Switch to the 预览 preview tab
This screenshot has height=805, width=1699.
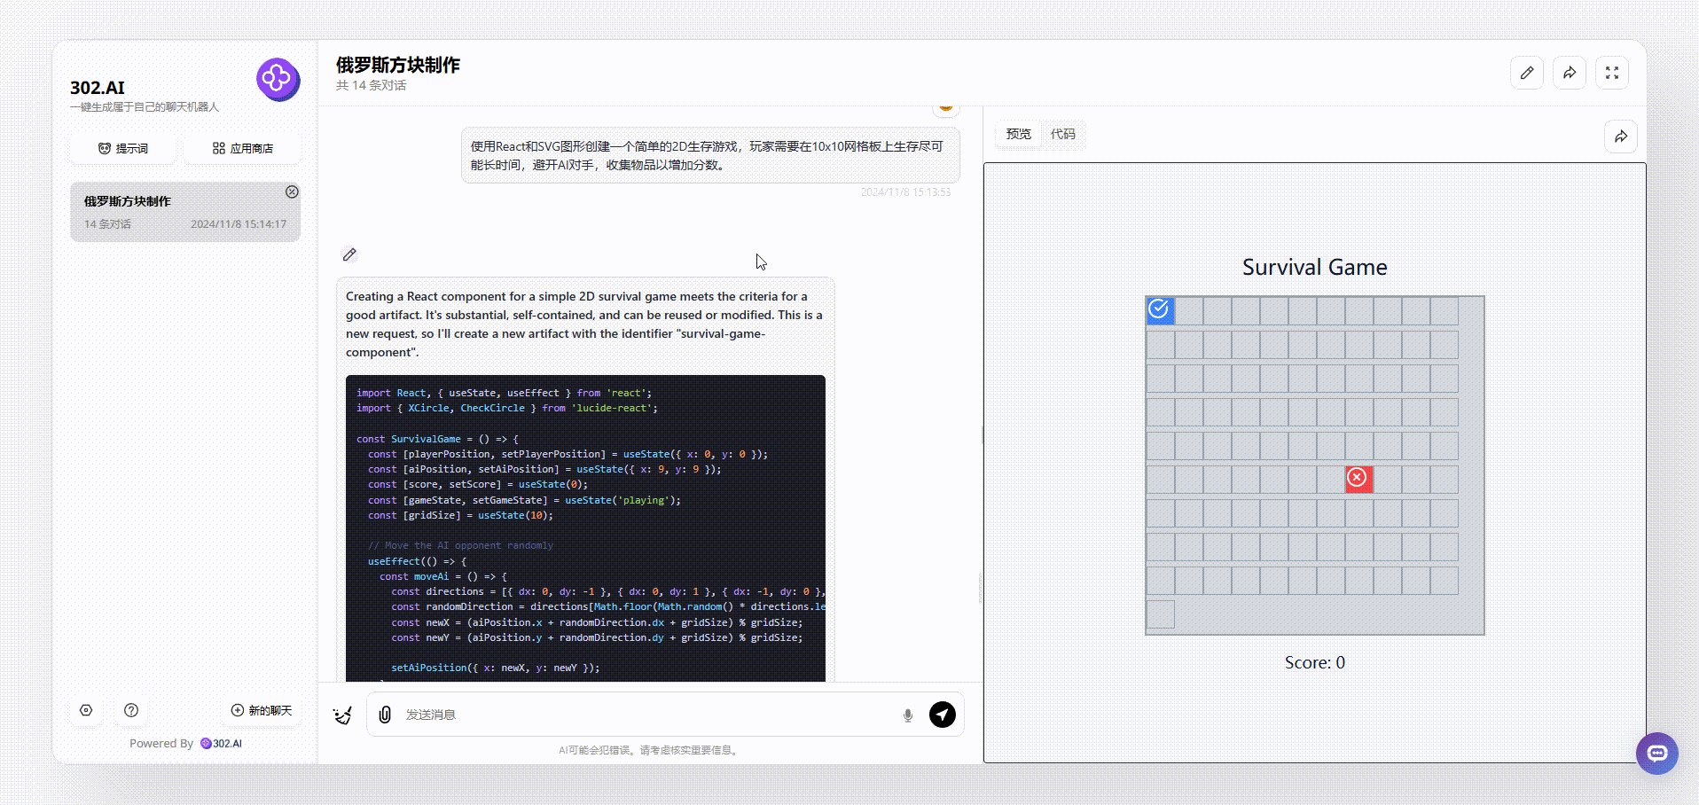(1018, 134)
